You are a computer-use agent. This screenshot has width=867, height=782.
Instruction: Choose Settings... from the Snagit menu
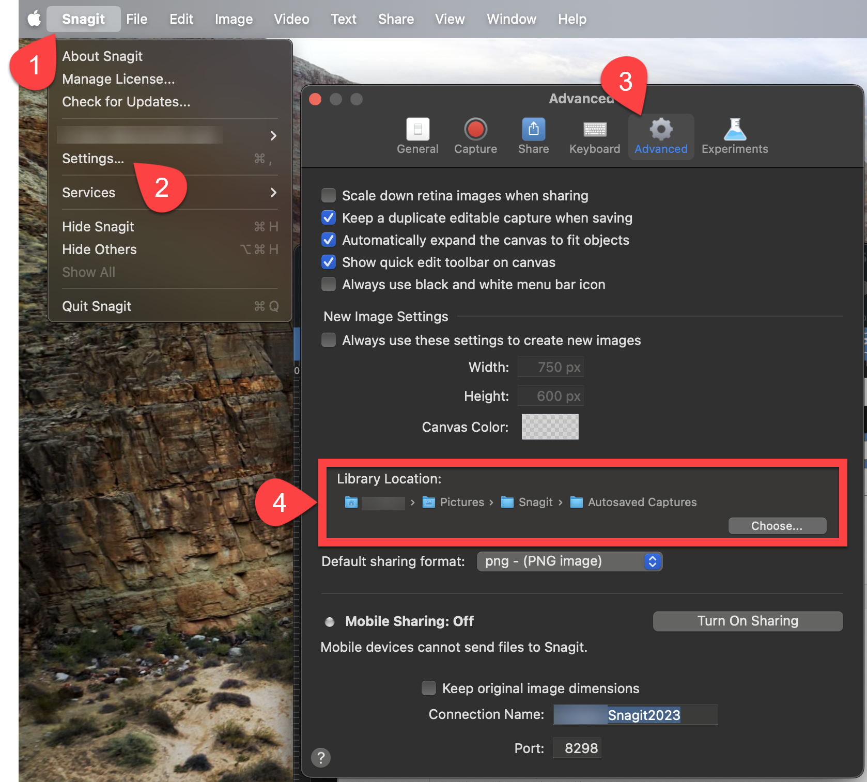pyautogui.click(x=93, y=159)
